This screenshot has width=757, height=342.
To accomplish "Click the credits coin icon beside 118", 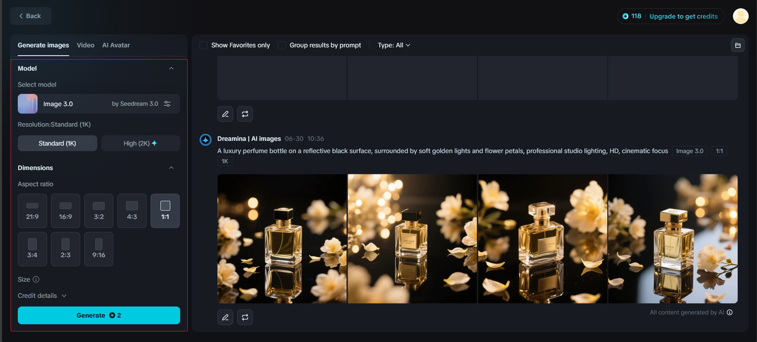I will [625, 16].
